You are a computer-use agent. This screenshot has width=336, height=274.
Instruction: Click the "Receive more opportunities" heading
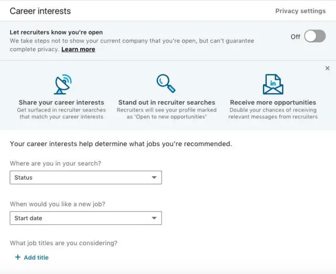coord(273,103)
